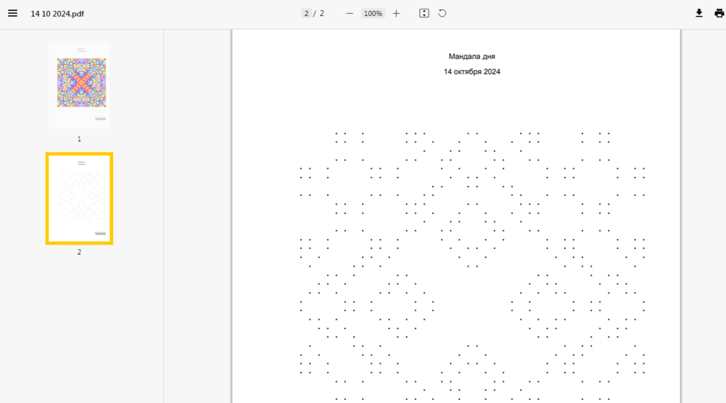
Task: Click the thumbnail label '1'
Action: click(79, 139)
